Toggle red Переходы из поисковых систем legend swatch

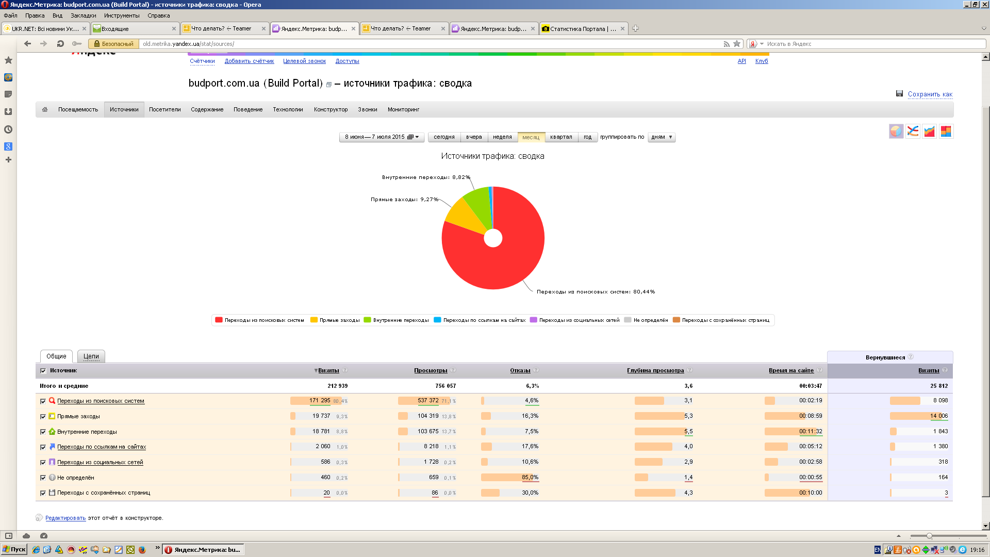(219, 320)
